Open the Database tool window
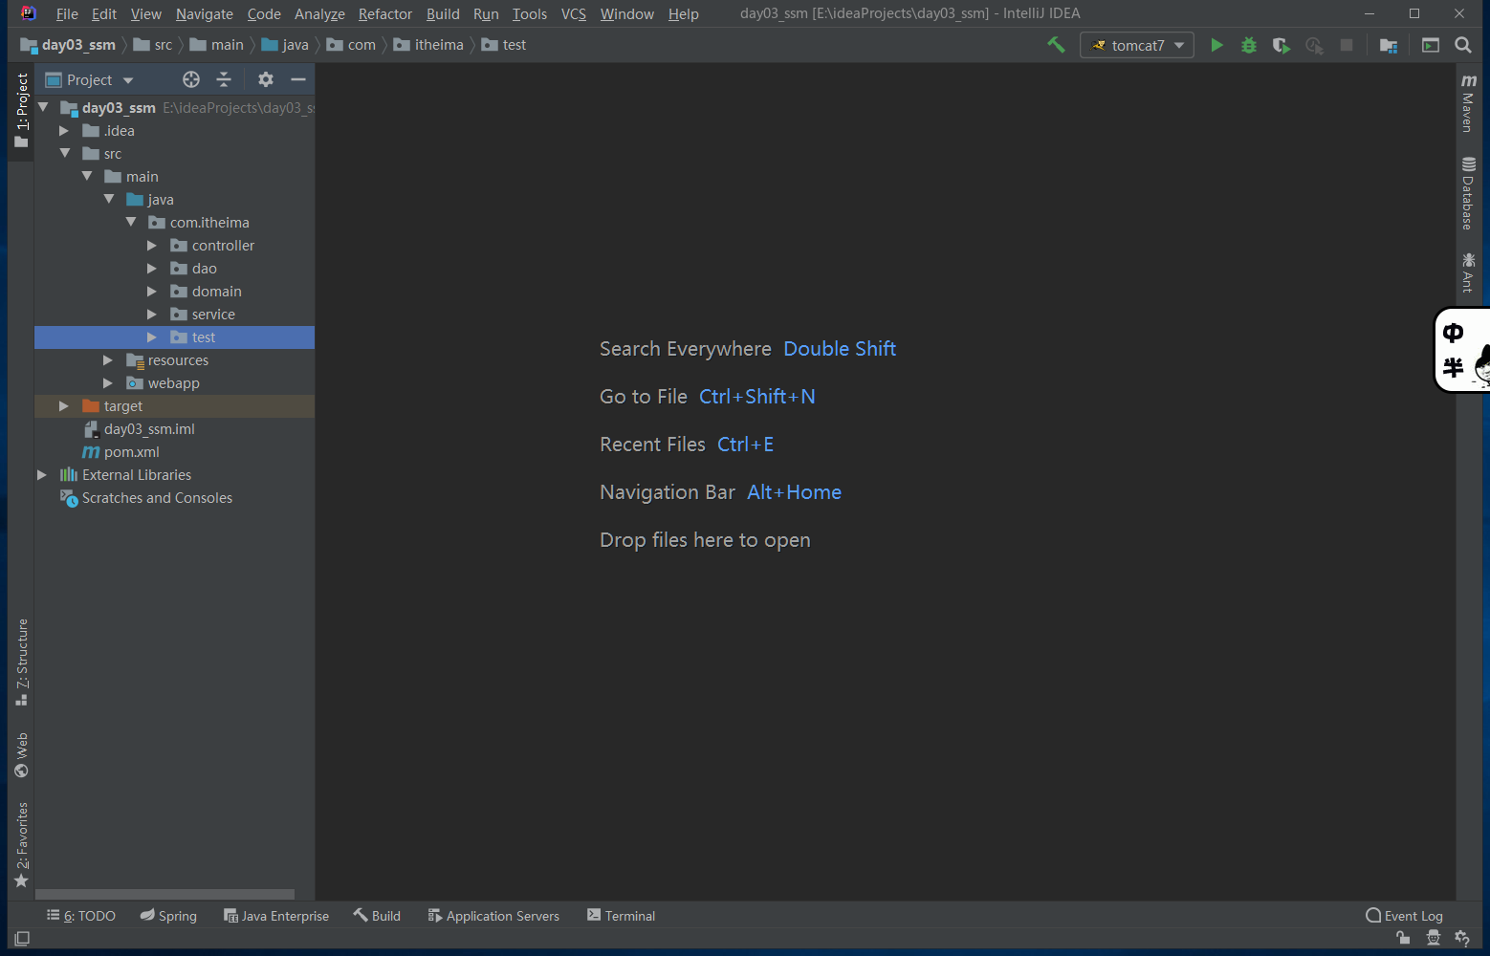The width and height of the screenshot is (1490, 956). click(1468, 193)
